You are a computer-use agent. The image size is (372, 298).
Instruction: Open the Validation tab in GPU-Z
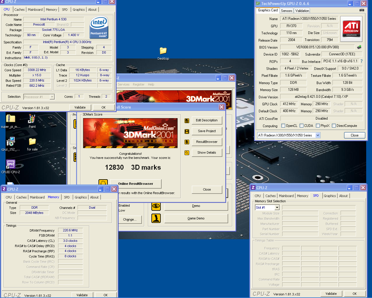pos(302,11)
